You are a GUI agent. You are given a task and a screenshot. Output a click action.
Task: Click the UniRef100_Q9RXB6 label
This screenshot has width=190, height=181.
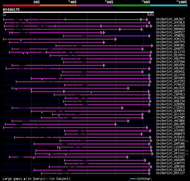(x=170, y=167)
